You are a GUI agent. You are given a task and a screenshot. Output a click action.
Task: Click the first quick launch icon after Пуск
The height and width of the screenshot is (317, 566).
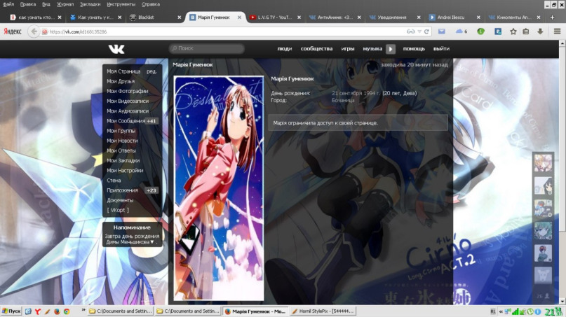tap(28, 311)
